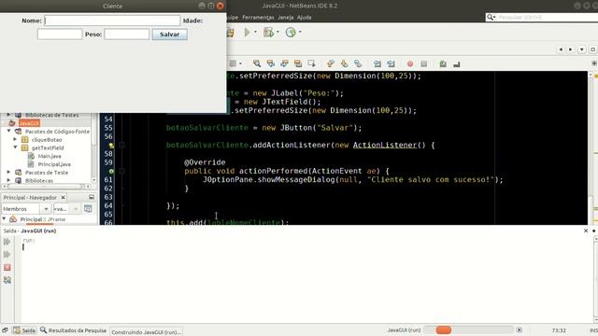Screen dimensions: 598x336
Task: Click the Previous Bookmark editor icon
Action: coord(330,63)
